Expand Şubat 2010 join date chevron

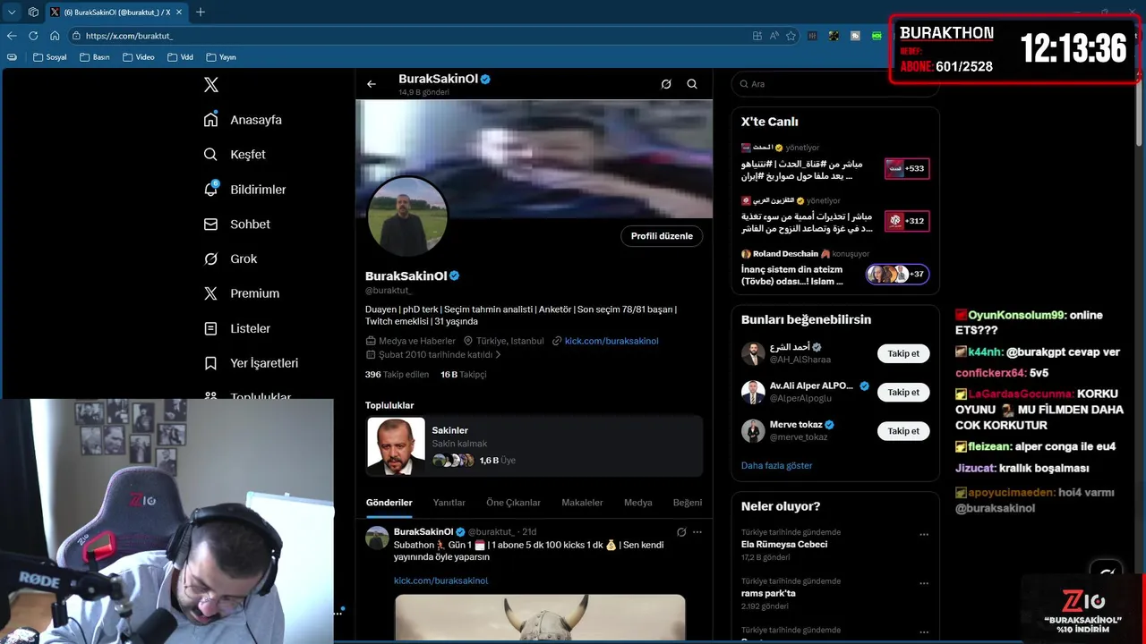pos(498,355)
